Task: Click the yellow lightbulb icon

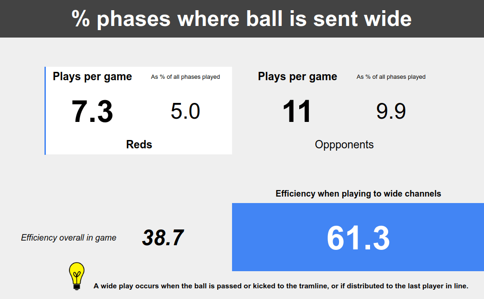Action: (76, 276)
